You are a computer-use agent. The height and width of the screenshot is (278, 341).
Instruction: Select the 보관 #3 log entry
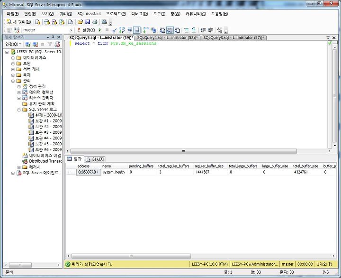tap(45, 132)
